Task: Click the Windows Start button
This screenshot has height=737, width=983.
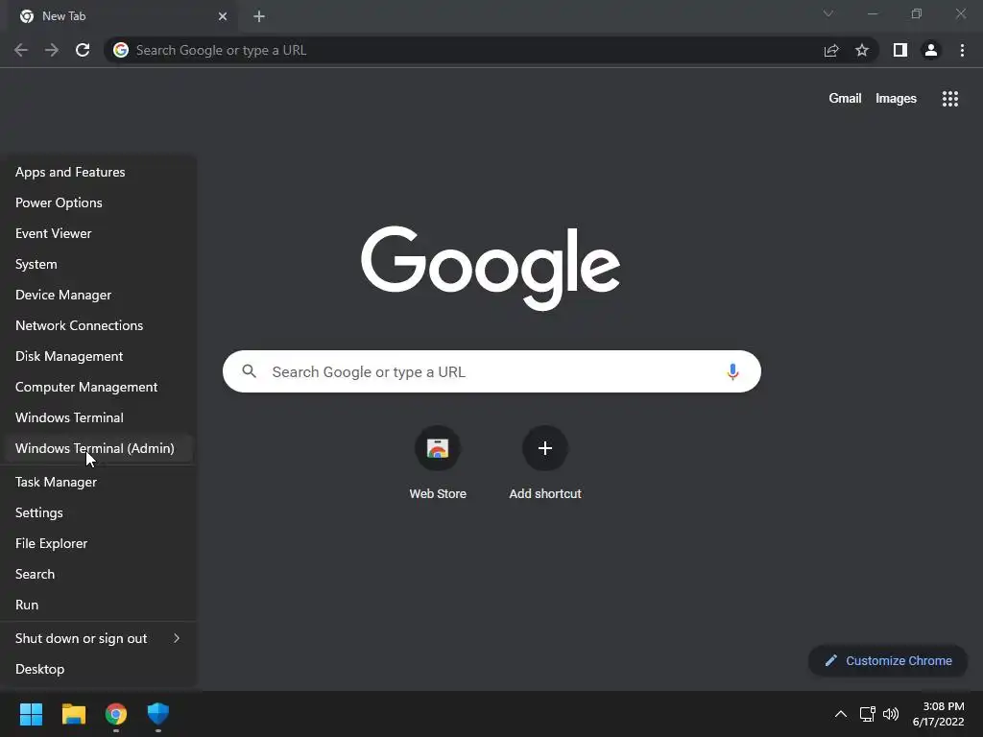Action: [31, 714]
